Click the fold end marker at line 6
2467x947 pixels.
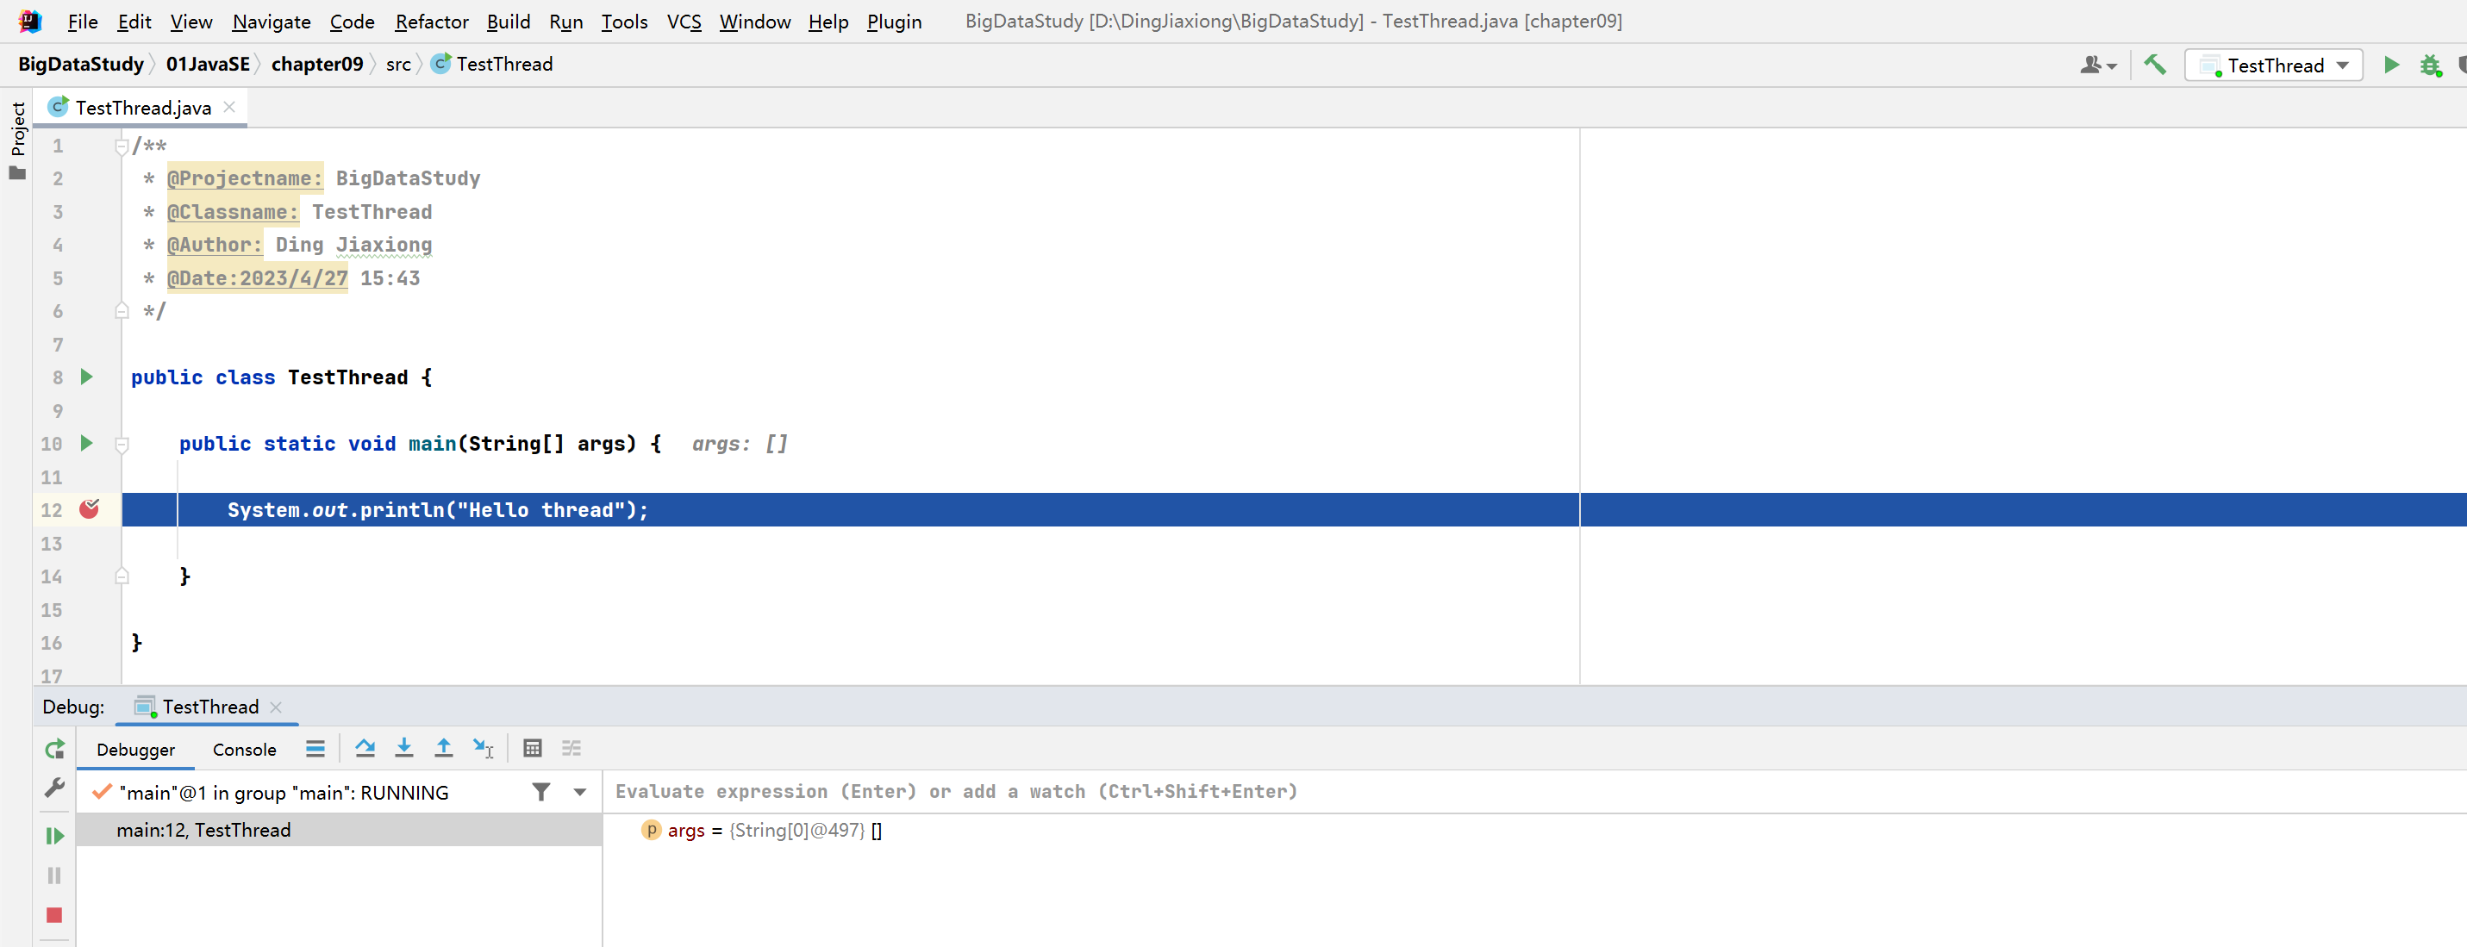tap(122, 311)
